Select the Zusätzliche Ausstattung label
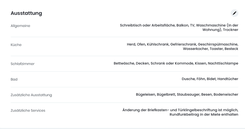The height and width of the screenshot is (129, 245). click(31, 95)
